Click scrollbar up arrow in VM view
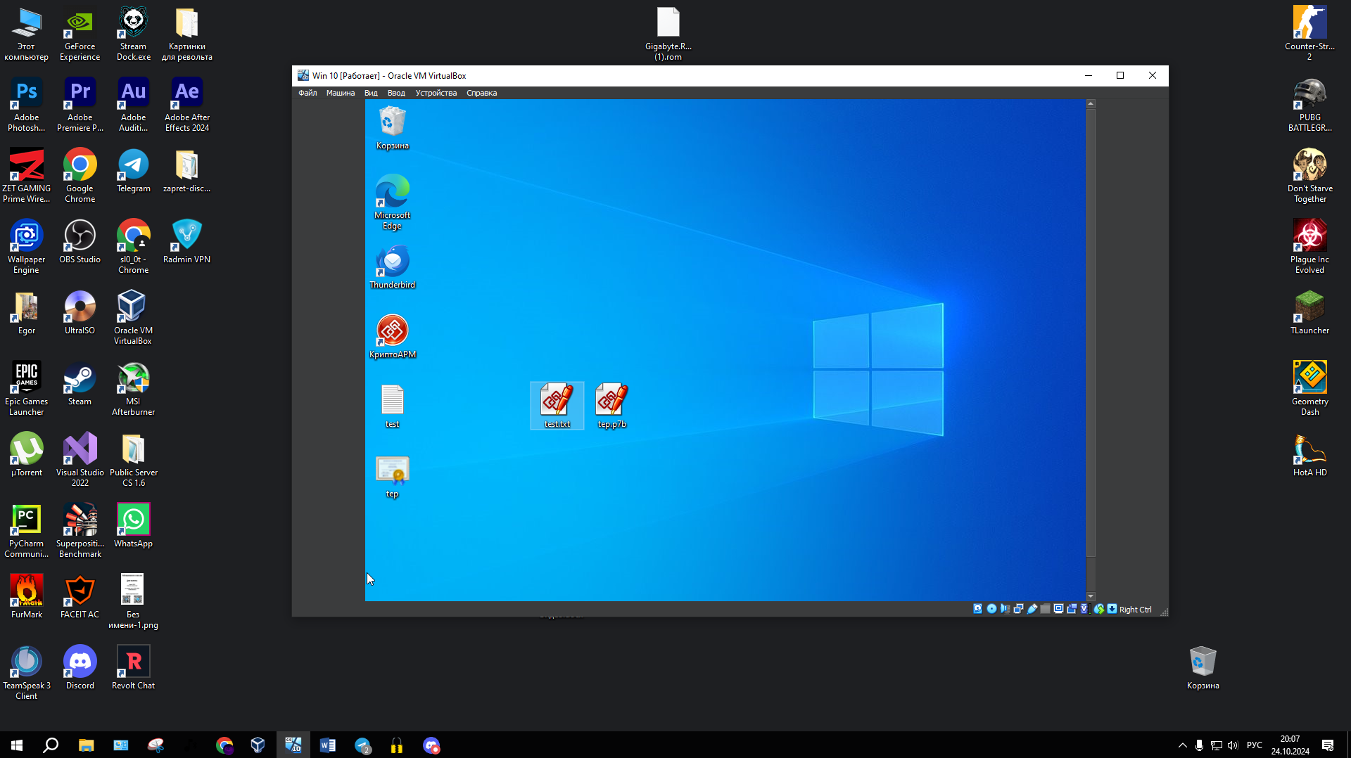 pos(1091,103)
